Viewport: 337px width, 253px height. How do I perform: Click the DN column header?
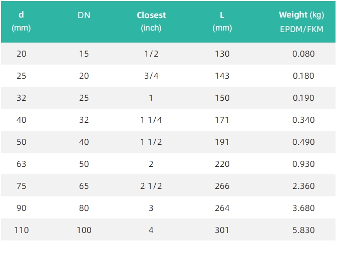click(x=84, y=15)
